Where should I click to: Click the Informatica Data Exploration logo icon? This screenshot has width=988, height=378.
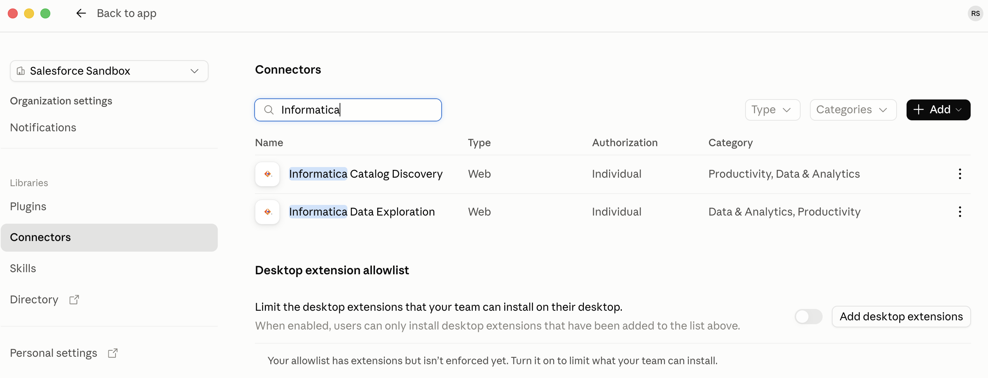click(x=267, y=212)
